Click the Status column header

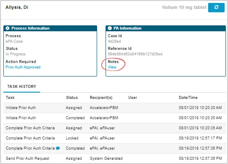(72, 98)
